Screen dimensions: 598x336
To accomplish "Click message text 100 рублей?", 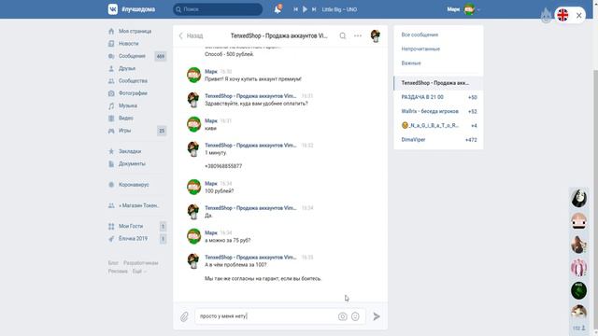I will point(219,190).
